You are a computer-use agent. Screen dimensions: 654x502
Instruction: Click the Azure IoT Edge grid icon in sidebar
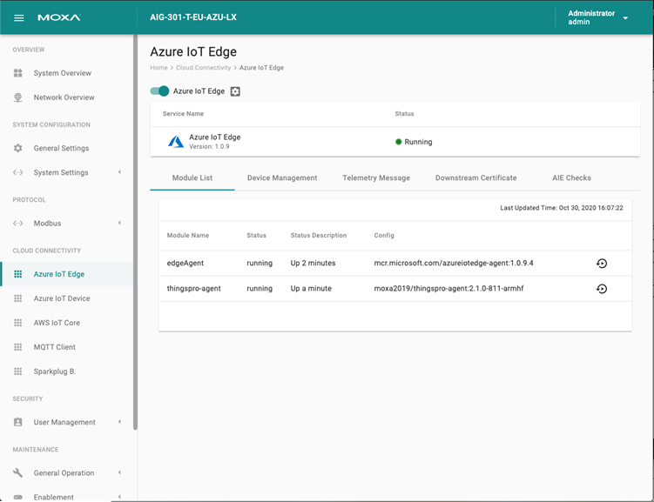(18, 274)
